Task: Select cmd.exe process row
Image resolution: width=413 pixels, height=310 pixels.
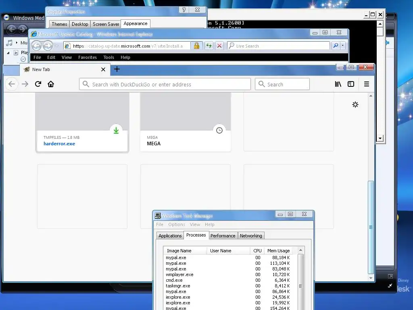Action: (228, 280)
